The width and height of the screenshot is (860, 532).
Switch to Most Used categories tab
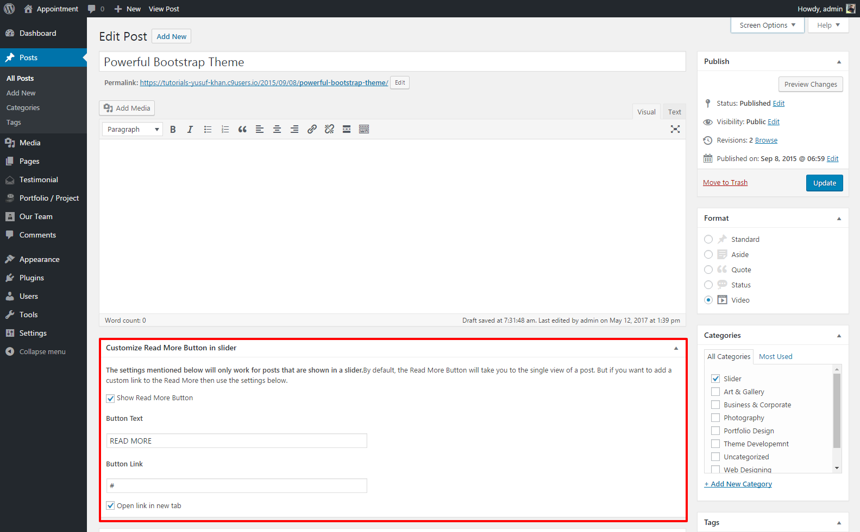(x=776, y=356)
